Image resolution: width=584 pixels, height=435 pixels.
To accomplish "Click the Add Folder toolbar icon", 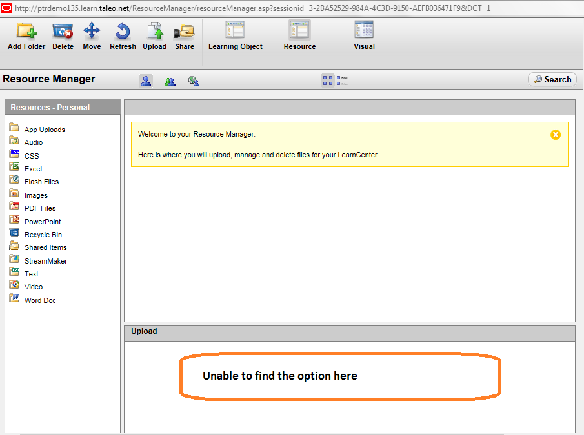I will 26,31.
